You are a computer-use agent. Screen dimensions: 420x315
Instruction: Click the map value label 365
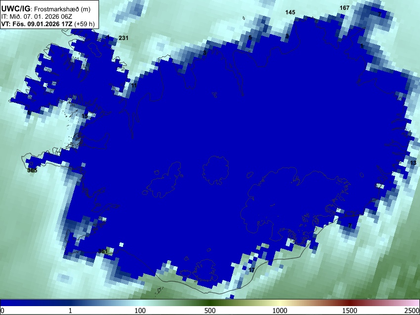(32, 170)
